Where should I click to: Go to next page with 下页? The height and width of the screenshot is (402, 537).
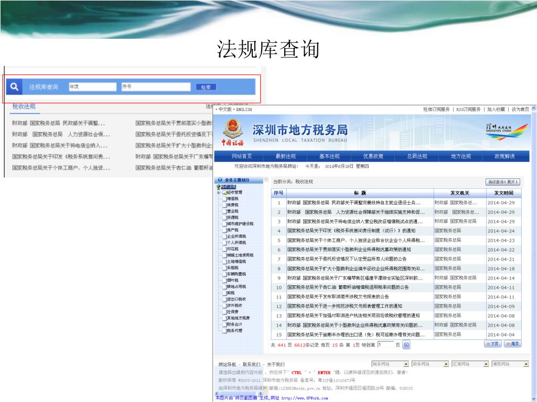493,344
